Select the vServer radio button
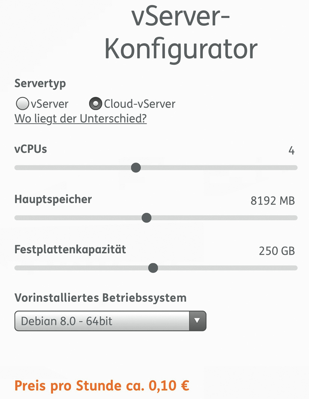This screenshot has width=309, height=399. (x=22, y=103)
